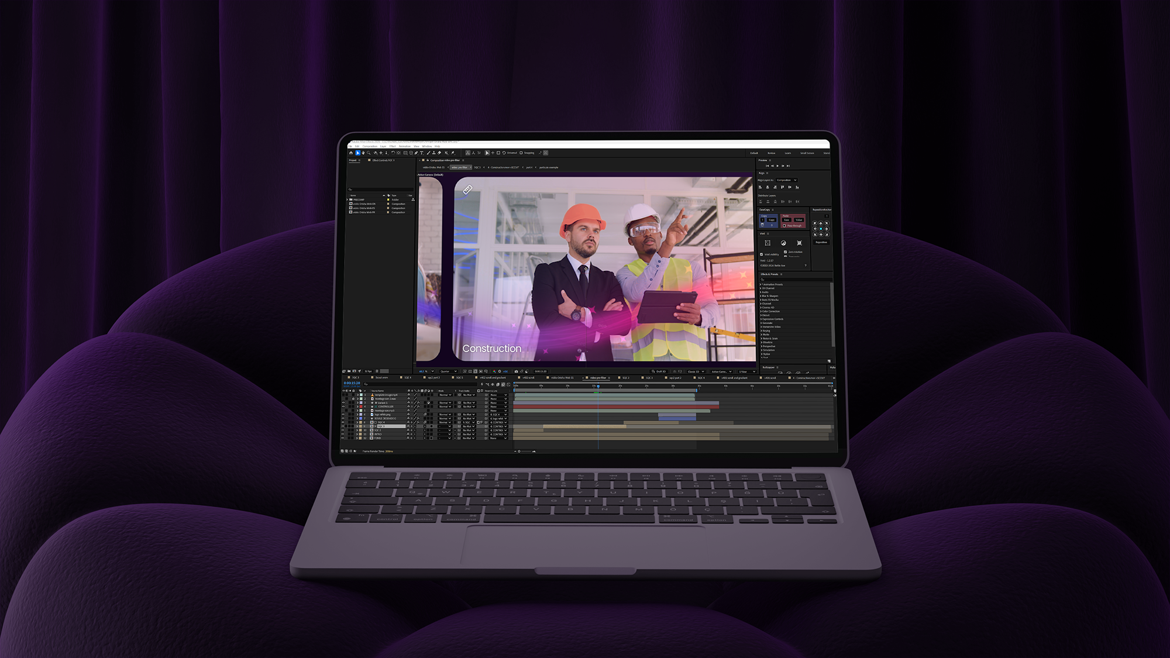Open the File menu
Image resolution: width=1170 pixels, height=658 pixels.
coord(350,146)
